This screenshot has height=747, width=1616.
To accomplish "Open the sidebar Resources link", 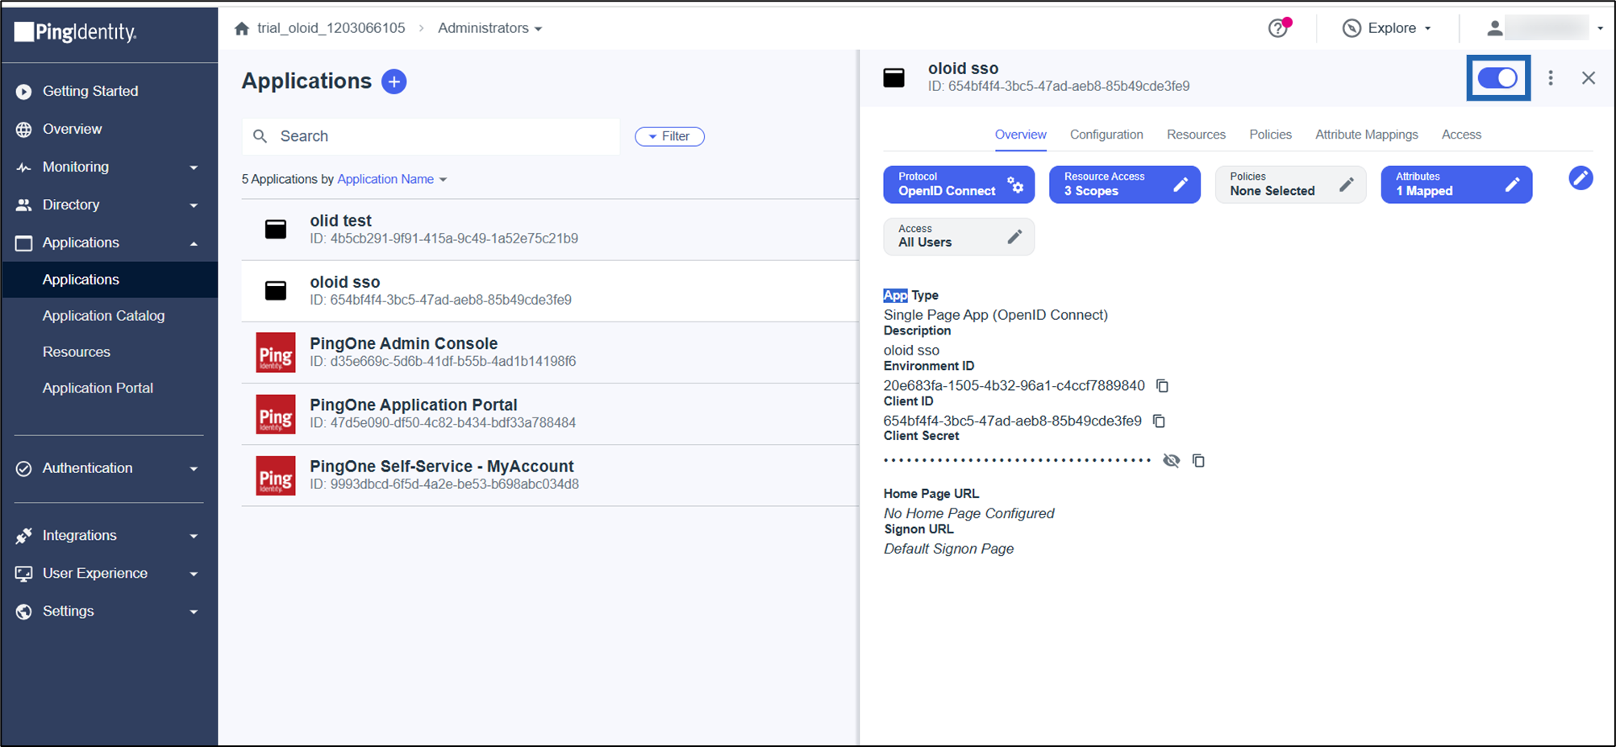I will coord(77,352).
